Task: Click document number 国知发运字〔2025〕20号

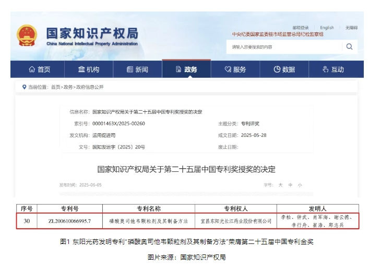Action: point(118,147)
